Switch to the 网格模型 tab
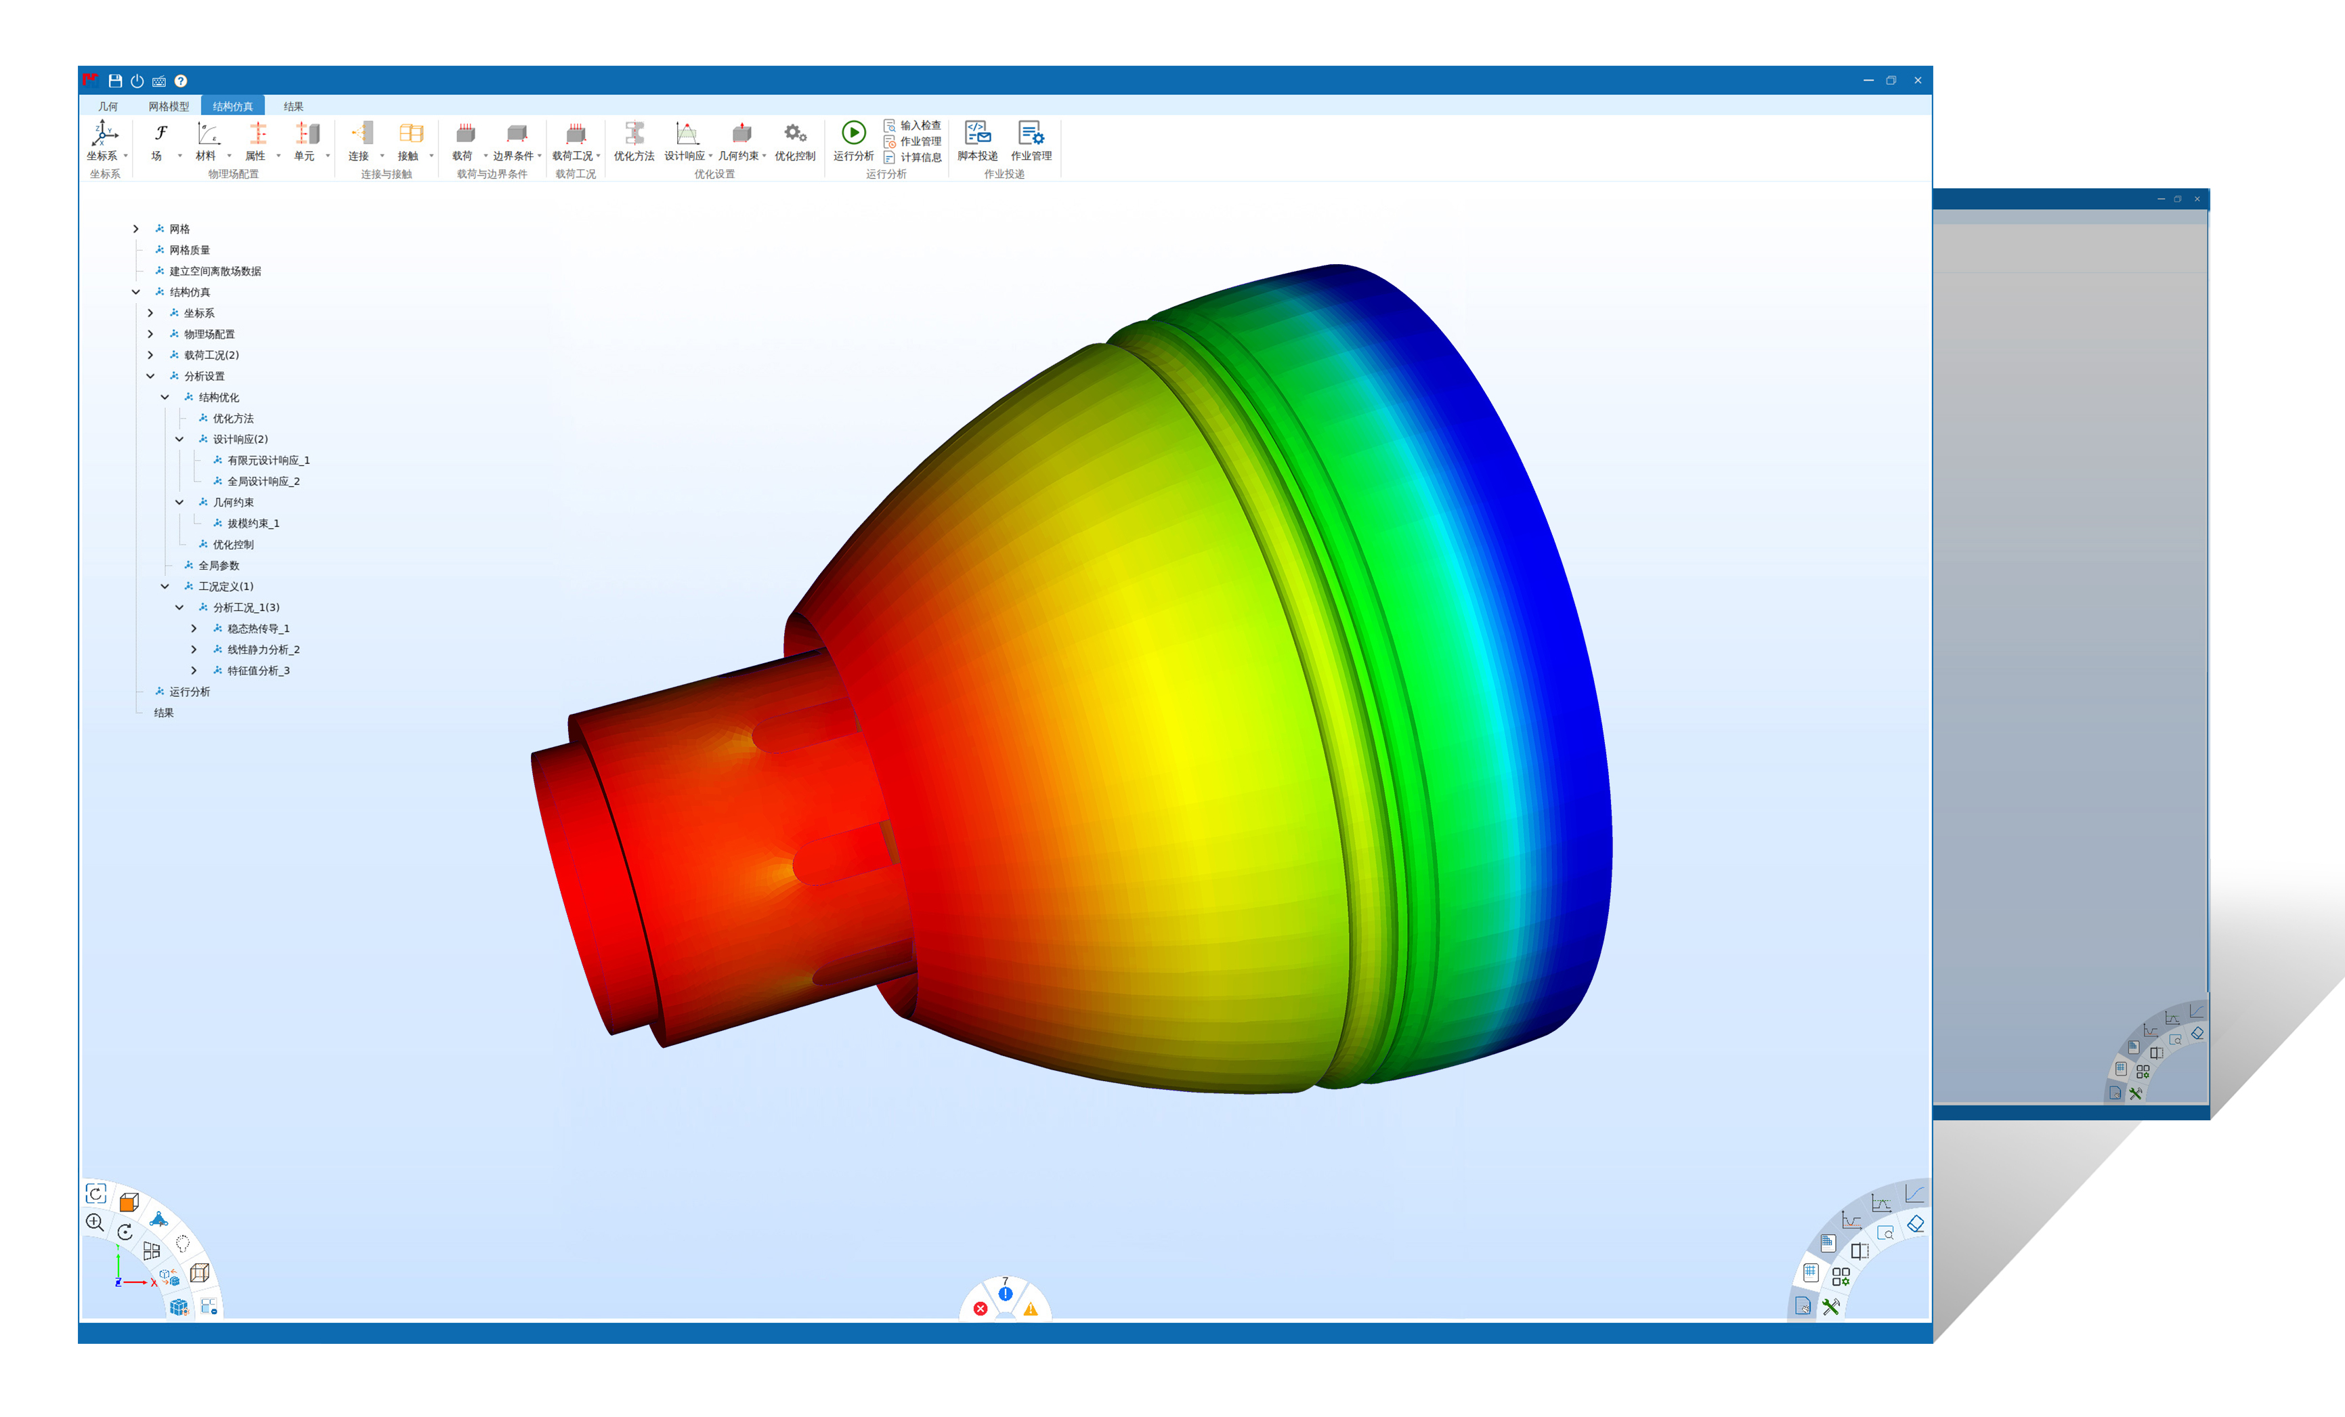The height and width of the screenshot is (1417, 2345). point(169,106)
